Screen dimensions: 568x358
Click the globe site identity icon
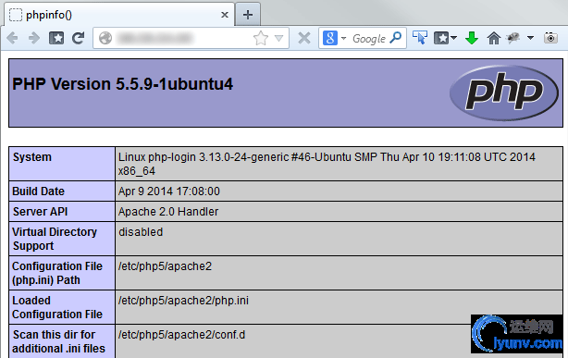point(105,38)
